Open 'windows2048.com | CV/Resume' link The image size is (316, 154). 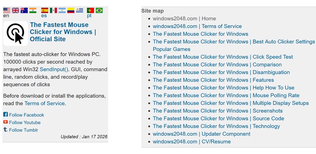[192, 142]
